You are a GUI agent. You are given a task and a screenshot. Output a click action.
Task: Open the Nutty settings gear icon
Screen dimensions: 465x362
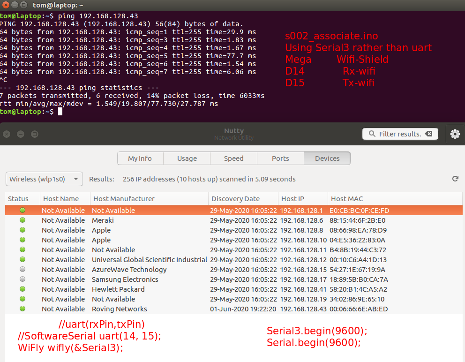(455, 134)
